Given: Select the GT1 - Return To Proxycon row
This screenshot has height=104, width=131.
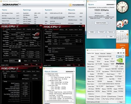Looking at the screenshot, I should tap(61, 77).
